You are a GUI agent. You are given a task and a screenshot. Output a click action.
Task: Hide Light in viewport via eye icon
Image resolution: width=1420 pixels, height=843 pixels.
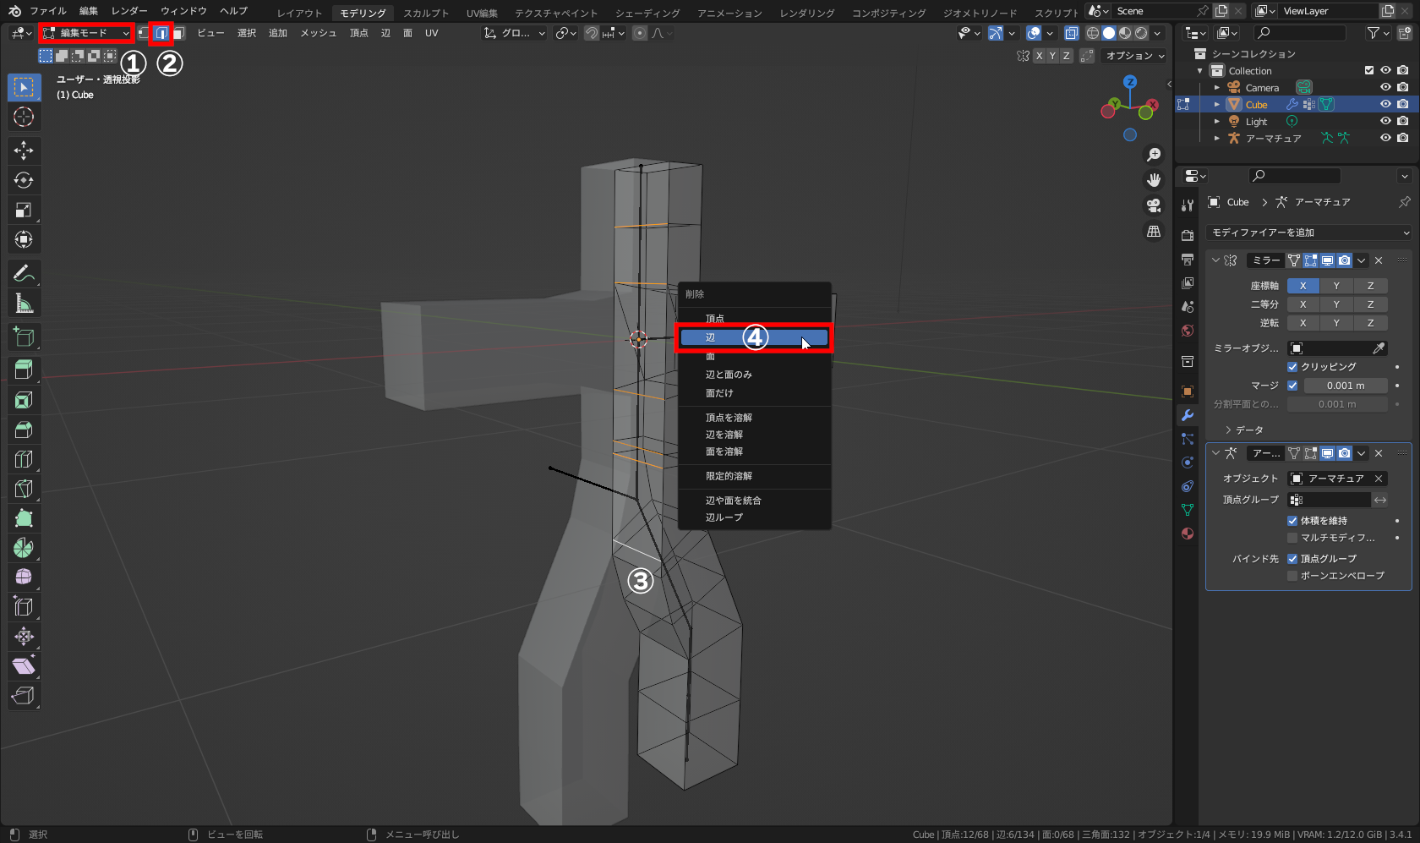[x=1385, y=121]
